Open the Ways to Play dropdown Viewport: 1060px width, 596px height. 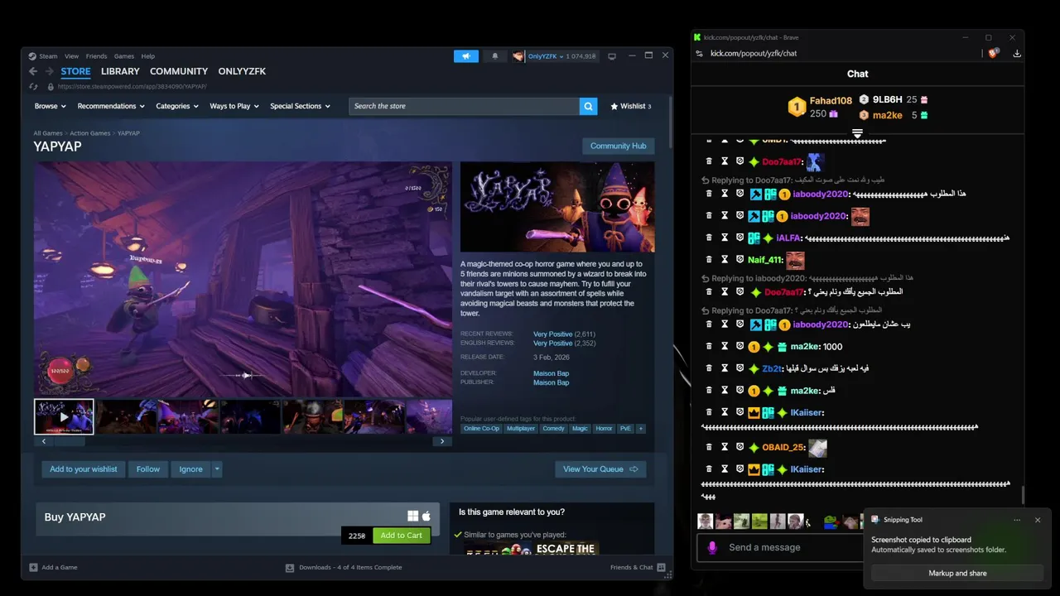pos(234,106)
